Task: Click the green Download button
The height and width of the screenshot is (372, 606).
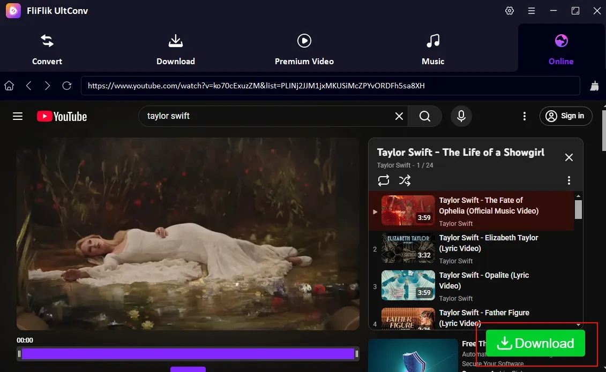Action: tap(535, 343)
